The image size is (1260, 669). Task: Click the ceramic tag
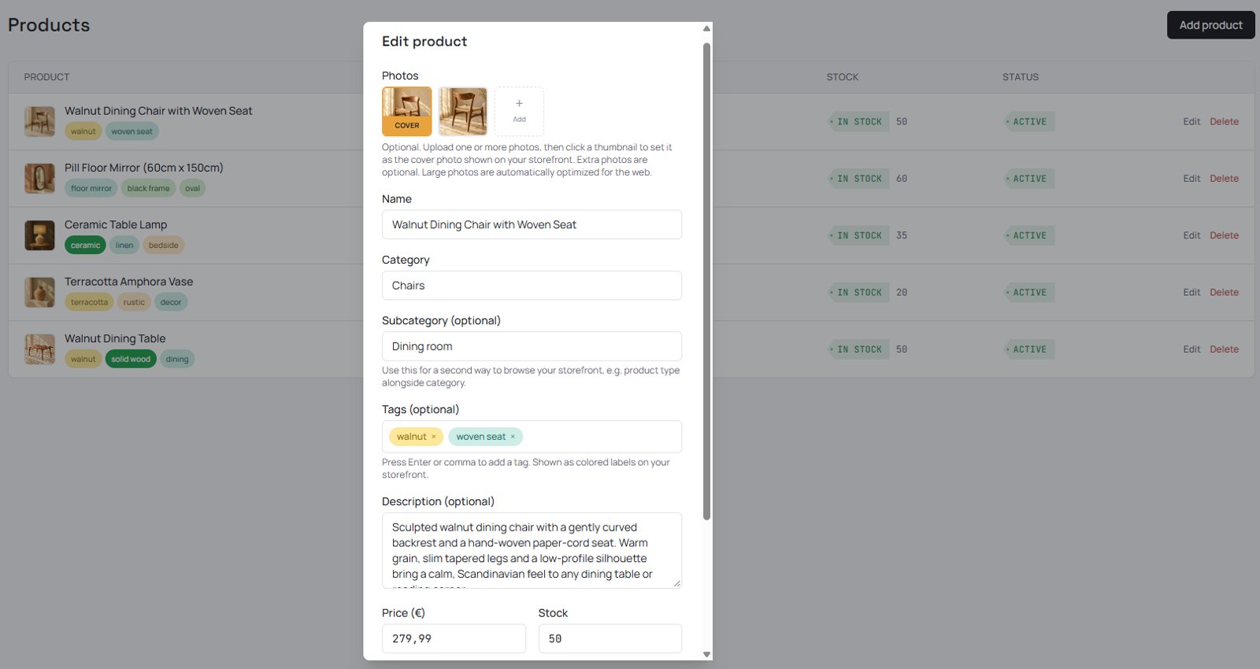pos(85,245)
